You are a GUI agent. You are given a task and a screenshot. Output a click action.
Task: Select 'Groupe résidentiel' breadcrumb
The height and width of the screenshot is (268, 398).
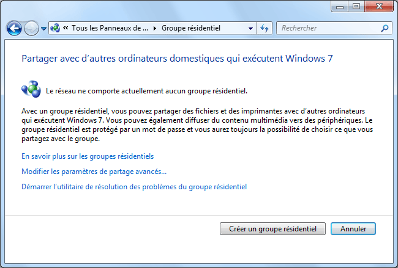click(191, 28)
